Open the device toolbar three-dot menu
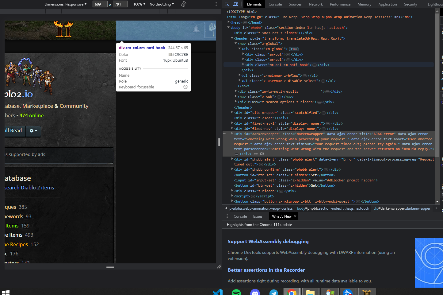The image size is (443, 295). pos(216,4)
